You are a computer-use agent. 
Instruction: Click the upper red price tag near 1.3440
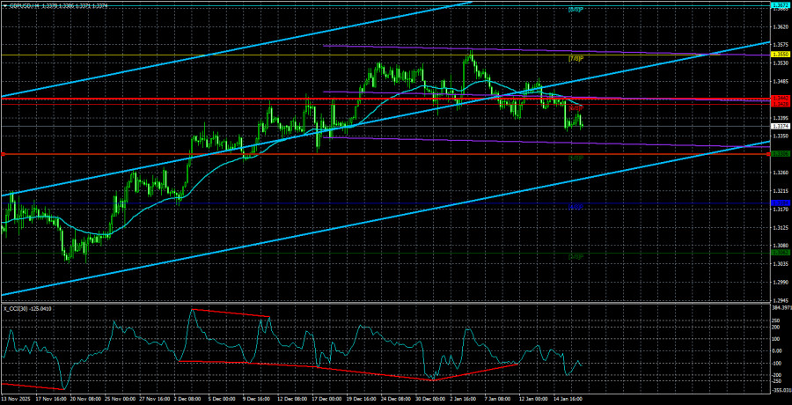click(780, 98)
